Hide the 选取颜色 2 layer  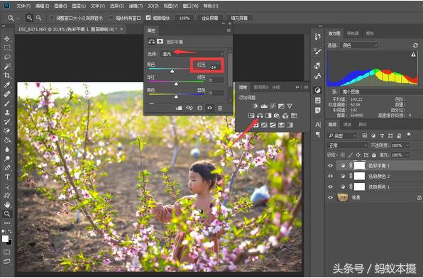coord(331,176)
